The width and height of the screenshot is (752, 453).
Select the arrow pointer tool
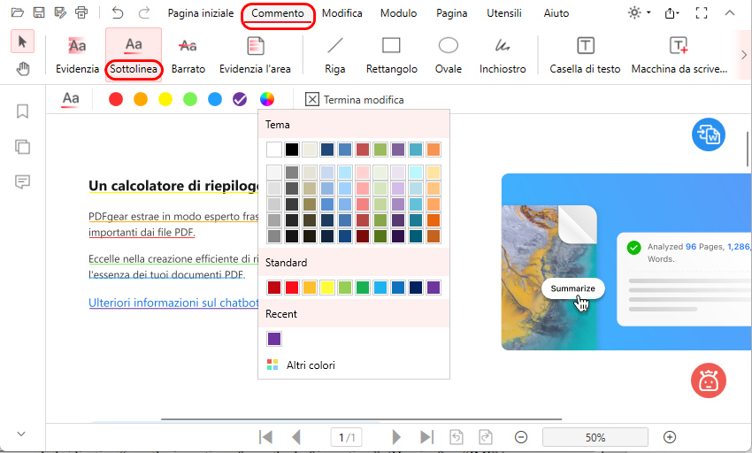pos(22,42)
